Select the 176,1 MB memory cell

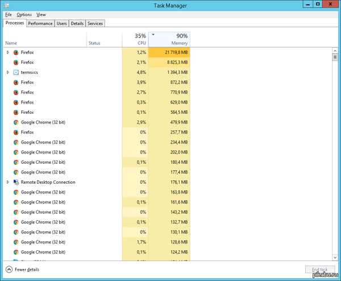click(169, 183)
